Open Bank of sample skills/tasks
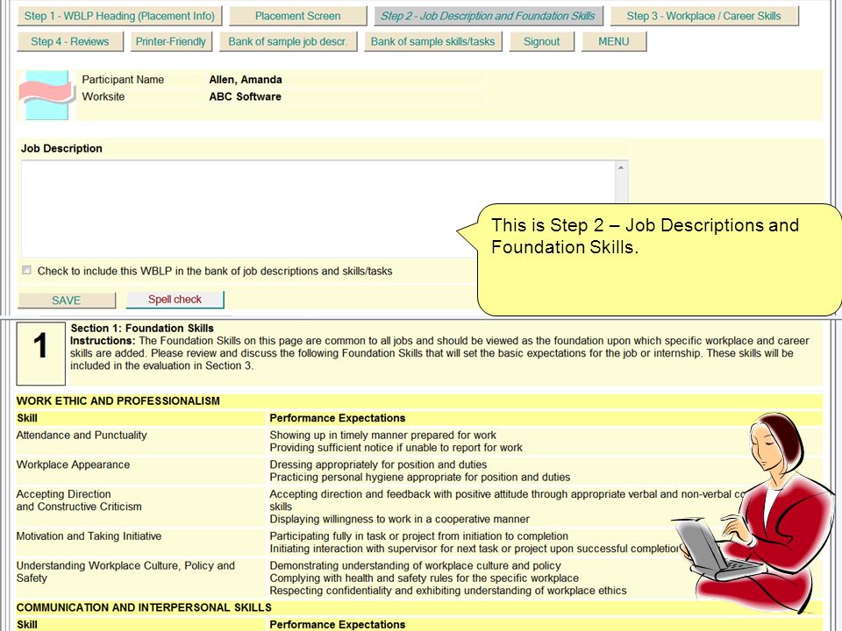The image size is (842, 631). (432, 42)
